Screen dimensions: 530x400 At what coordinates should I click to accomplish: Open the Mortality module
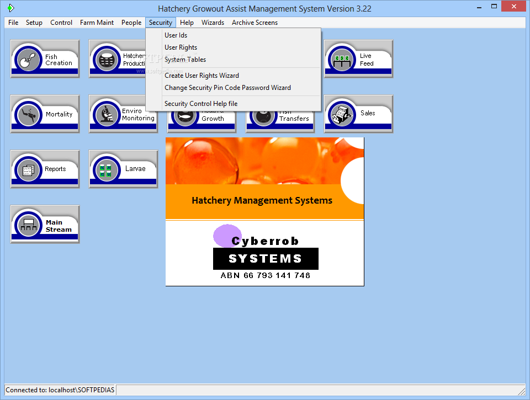tap(45, 114)
